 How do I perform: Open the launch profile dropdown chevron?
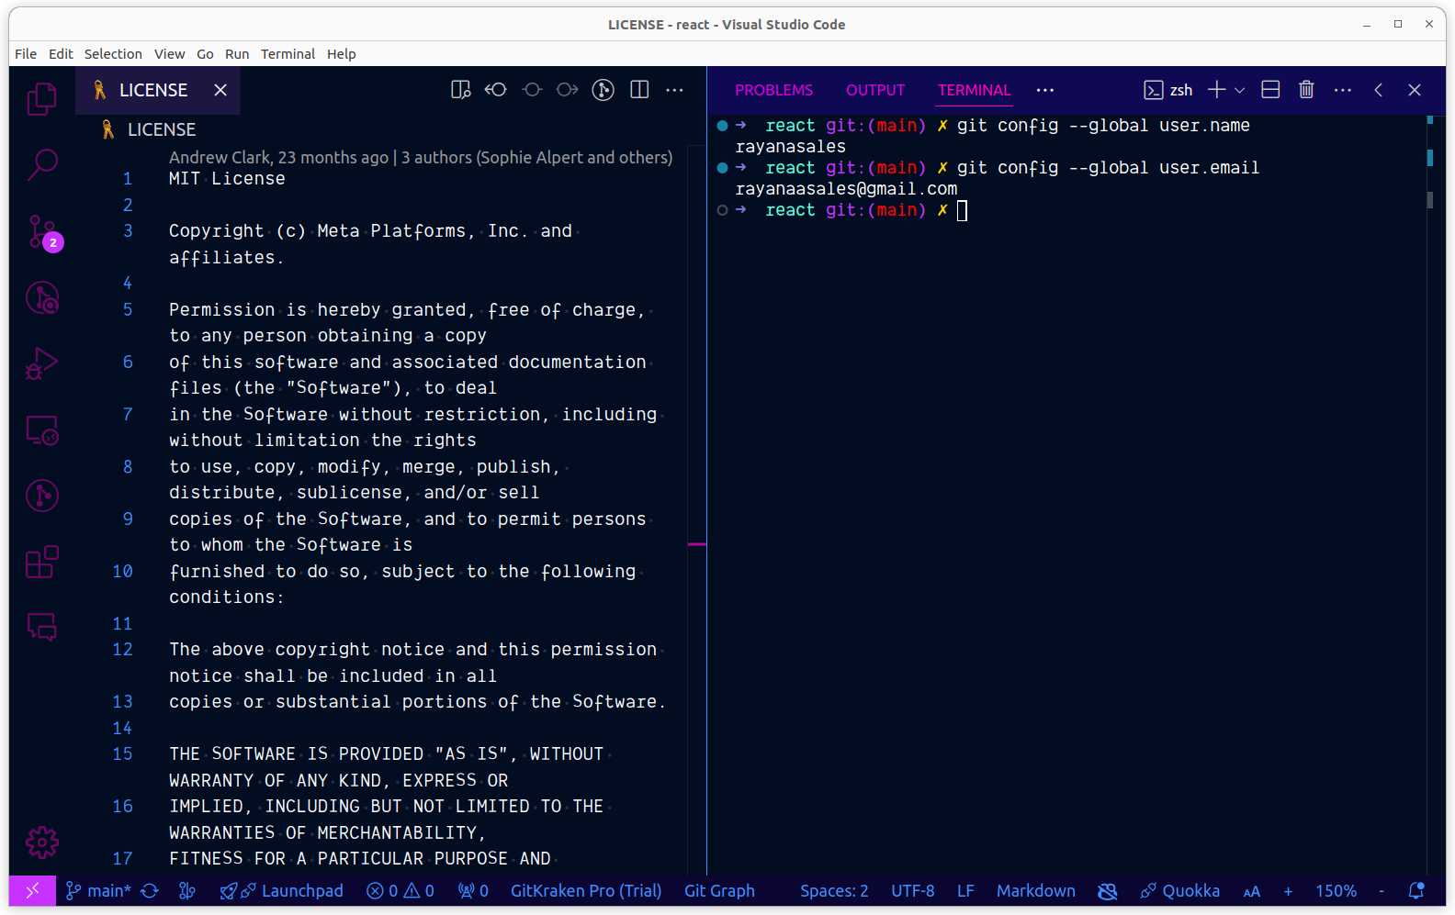1239,90
